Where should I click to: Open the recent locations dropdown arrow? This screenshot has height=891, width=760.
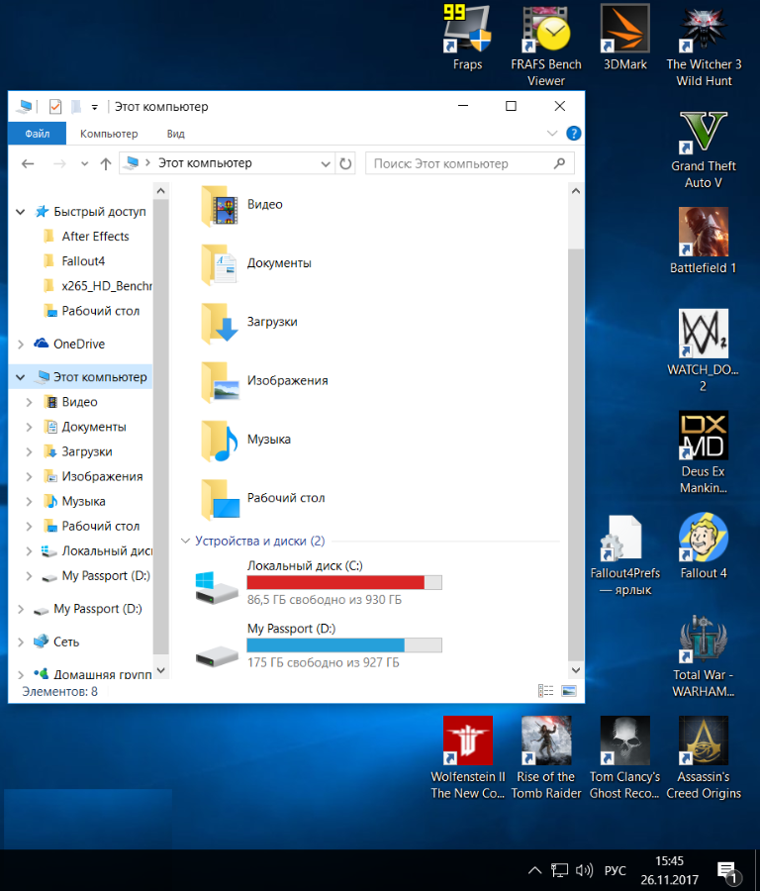pyautogui.click(x=85, y=163)
